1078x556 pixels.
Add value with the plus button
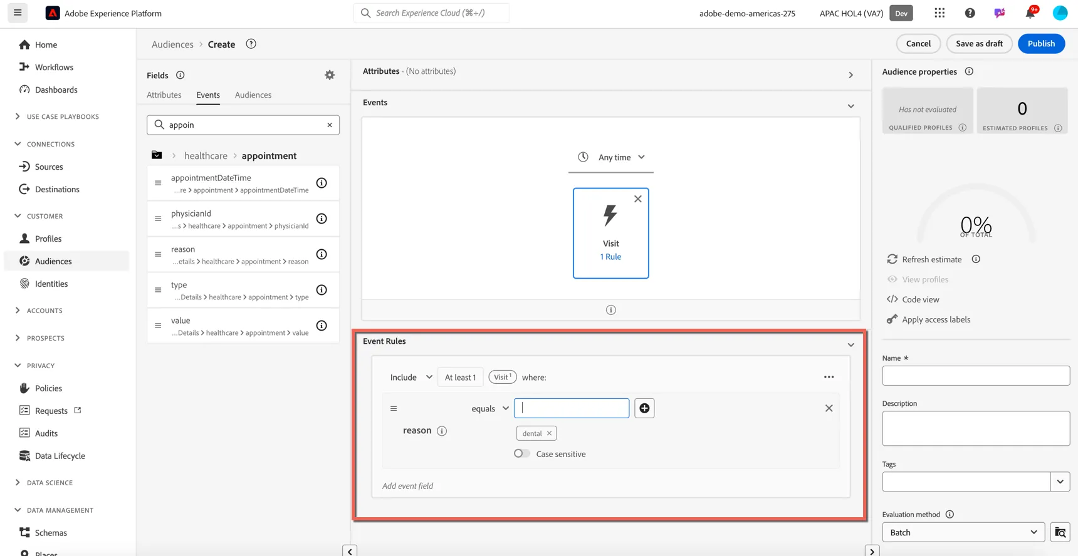point(644,408)
